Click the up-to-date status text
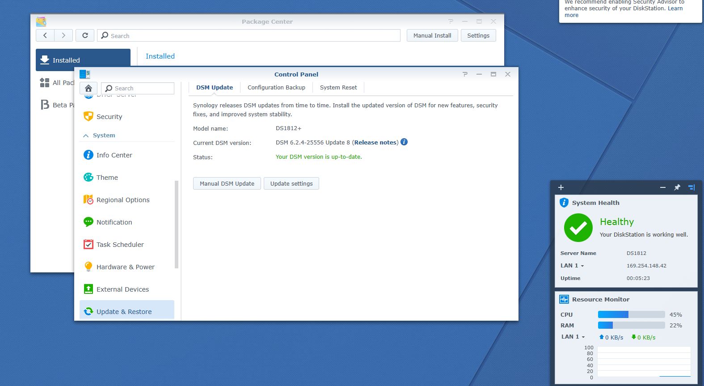The image size is (704, 386). pos(319,157)
